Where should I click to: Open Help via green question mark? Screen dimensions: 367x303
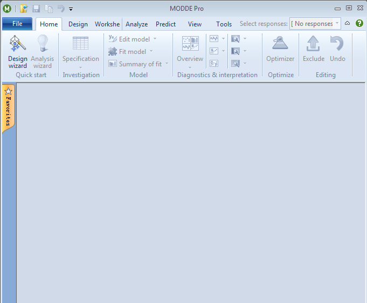click(x=359, y=23)
